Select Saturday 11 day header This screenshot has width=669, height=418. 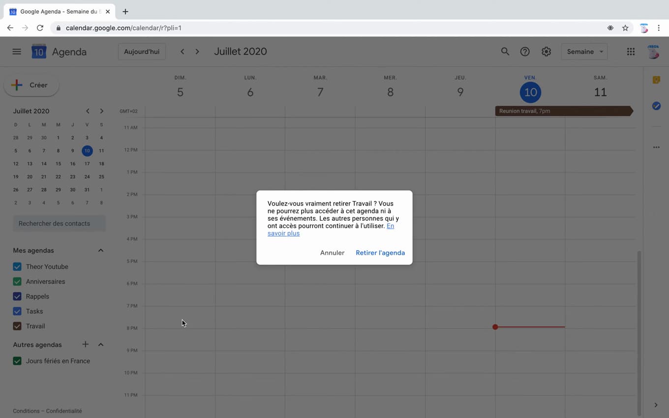pyautogui.click(x=600, y=92)
